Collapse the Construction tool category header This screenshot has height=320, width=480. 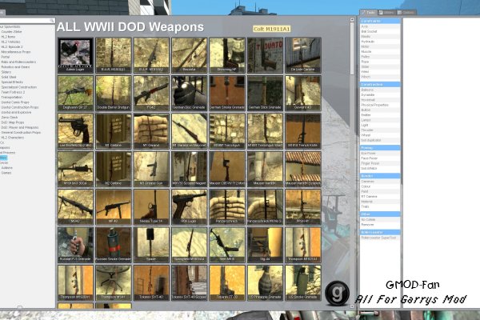pyautogui.click(x=380, y=84)
